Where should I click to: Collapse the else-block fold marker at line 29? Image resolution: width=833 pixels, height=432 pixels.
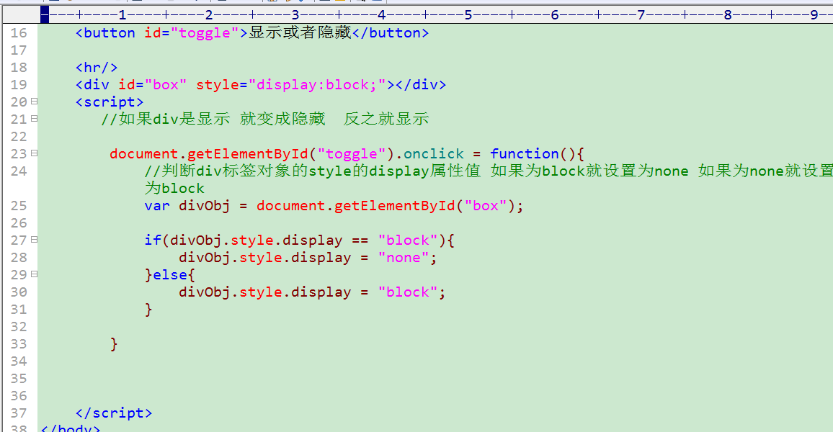click(x=34, y=274)
